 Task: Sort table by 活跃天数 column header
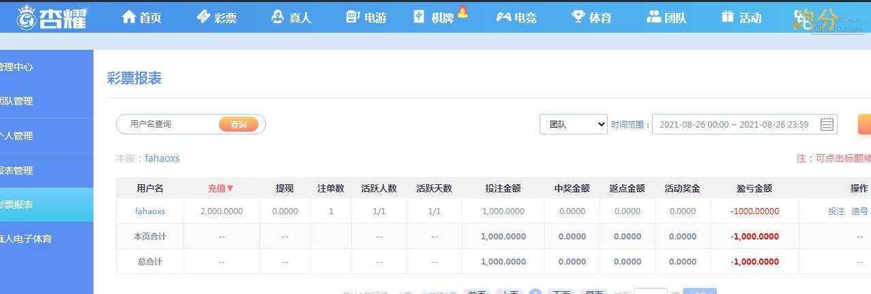click(x=434, y=188)
